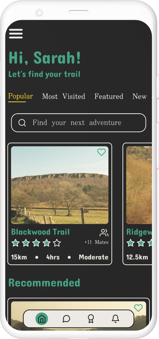Click the +11 Mates label
This screenshot has width=159, height=339.
click(96, 242)
